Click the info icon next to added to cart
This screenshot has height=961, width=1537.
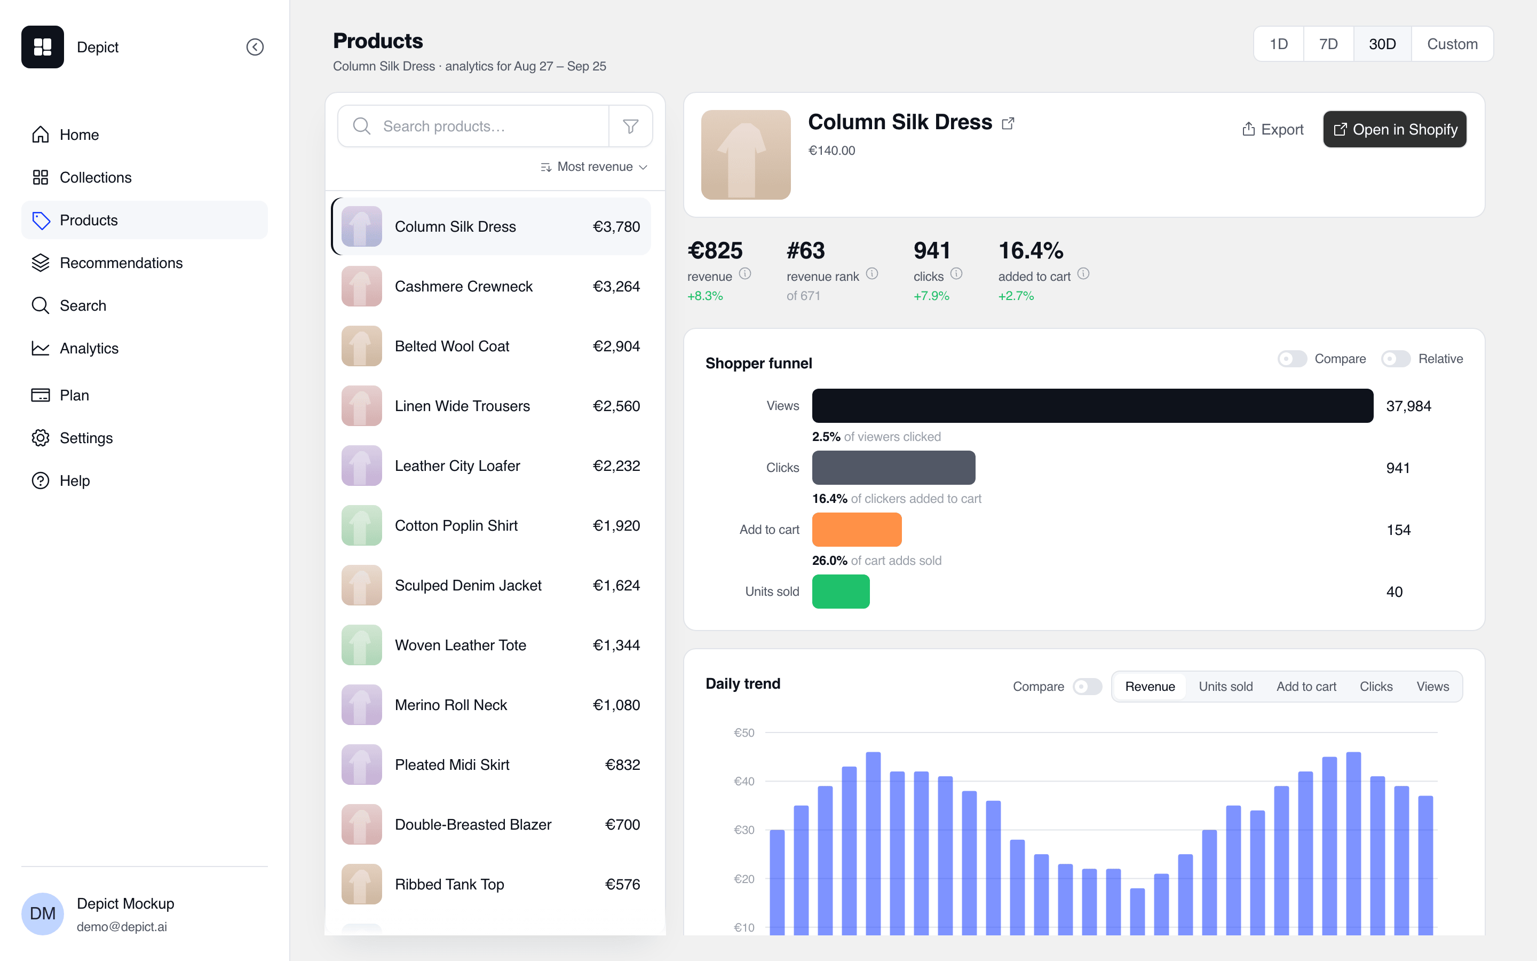tap(1083, 274)
